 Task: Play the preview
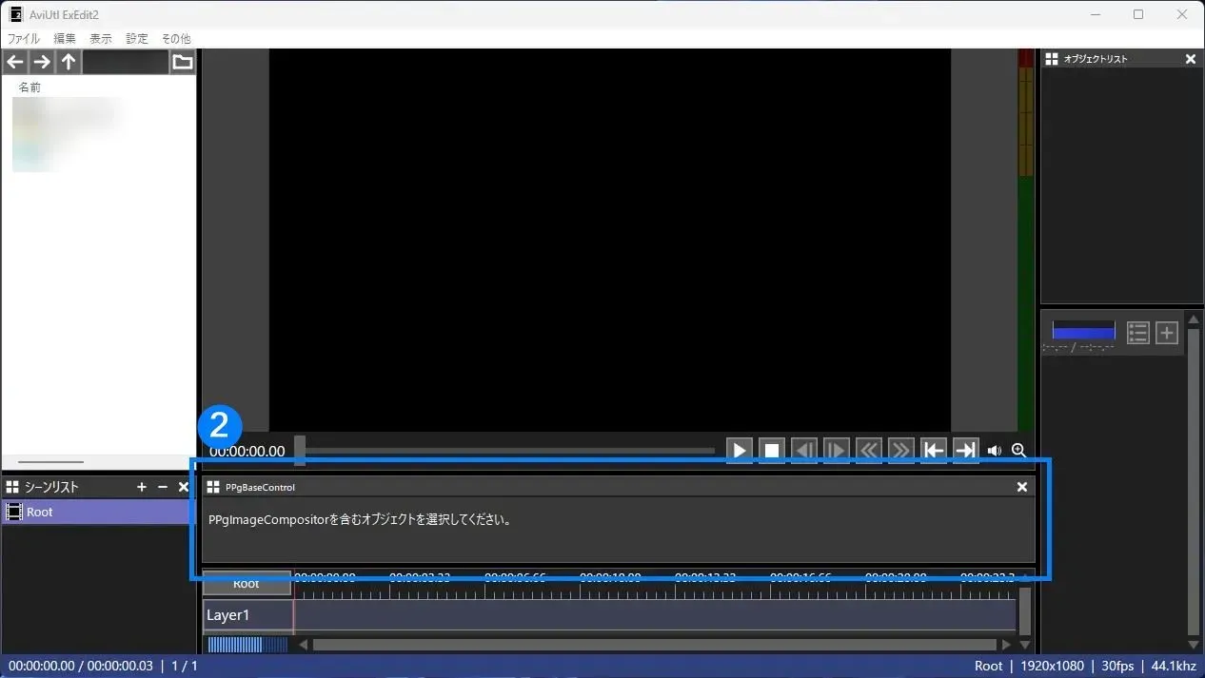click(740, 451)
